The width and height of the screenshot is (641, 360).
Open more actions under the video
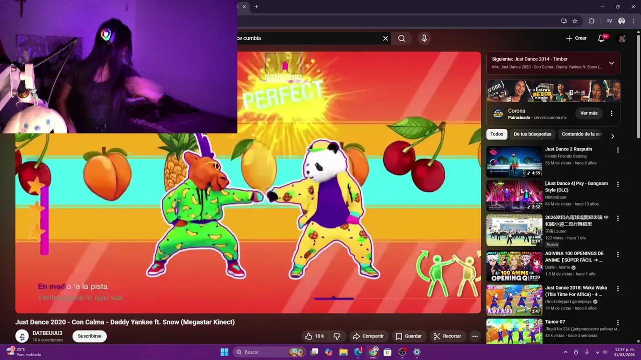click(x=475, y=336)
